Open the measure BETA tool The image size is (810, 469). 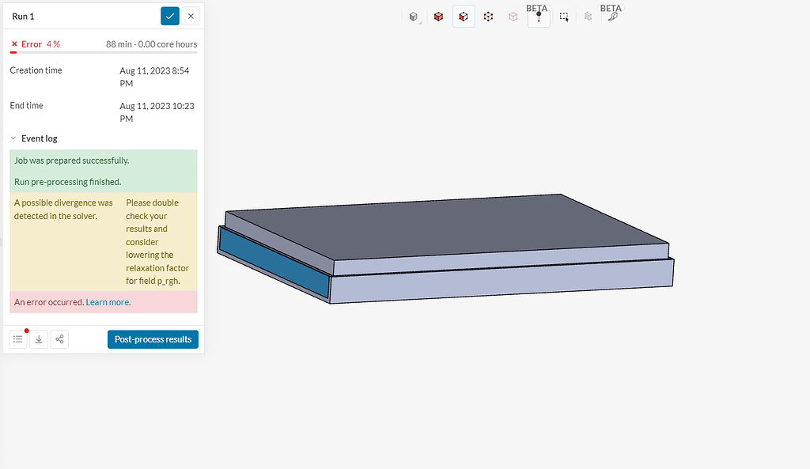[x=613, y=16]
